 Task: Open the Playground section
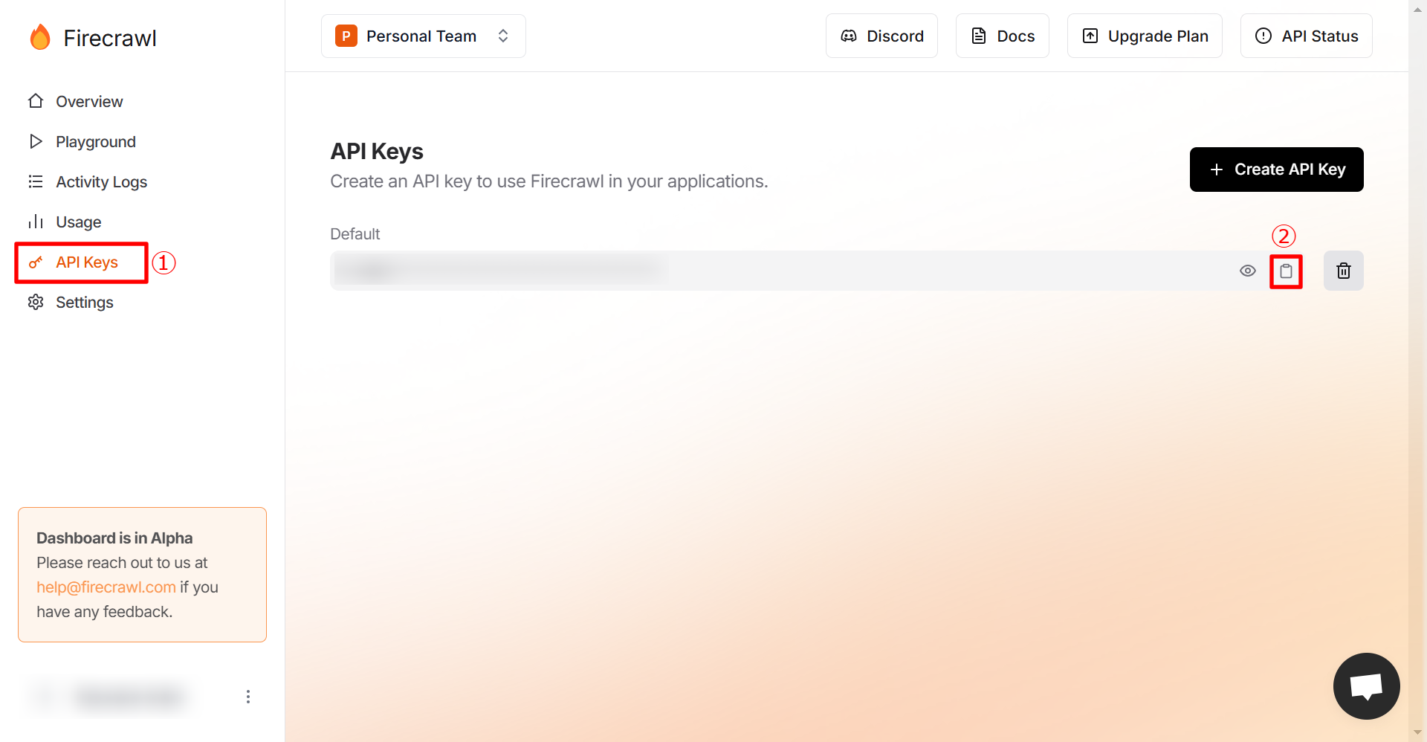[95, 141]
